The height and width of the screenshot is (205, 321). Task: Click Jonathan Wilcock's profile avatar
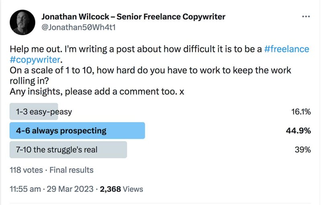(x=22, y=22)
